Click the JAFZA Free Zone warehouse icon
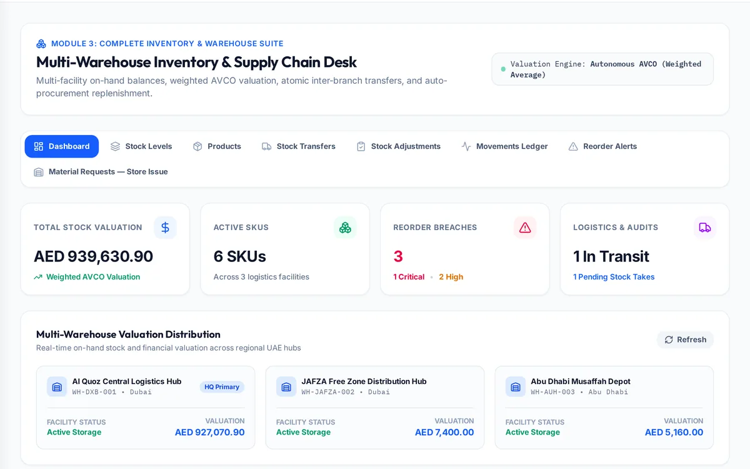750x469 pixels. 286,386
